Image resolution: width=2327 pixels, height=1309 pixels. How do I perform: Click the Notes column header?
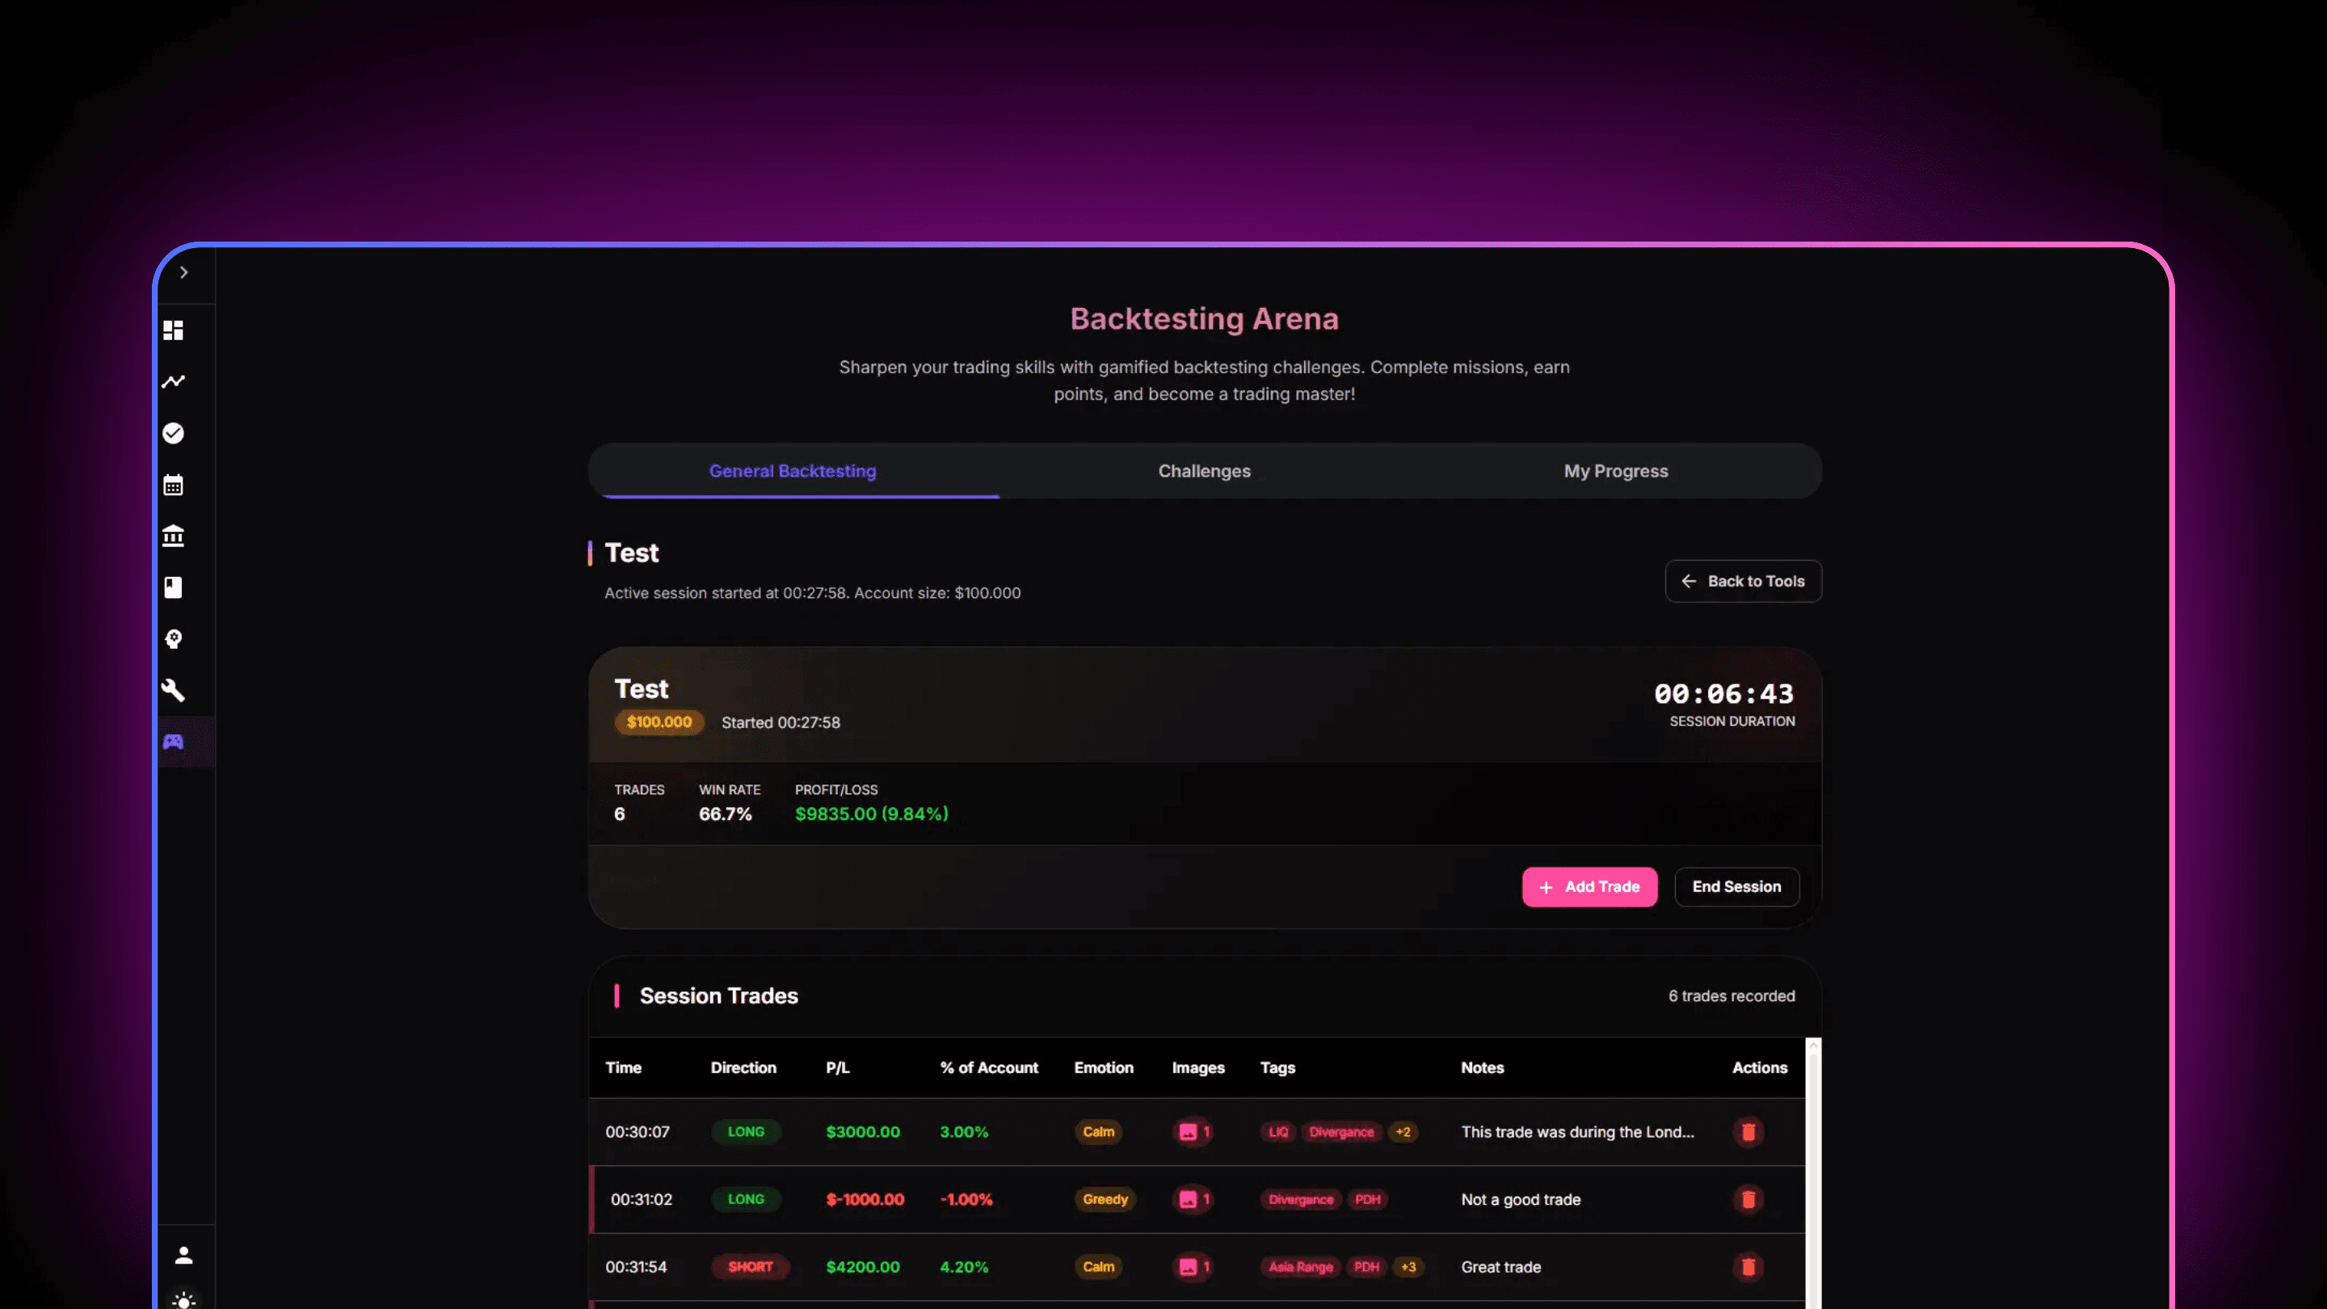tap(1483, 1067)
